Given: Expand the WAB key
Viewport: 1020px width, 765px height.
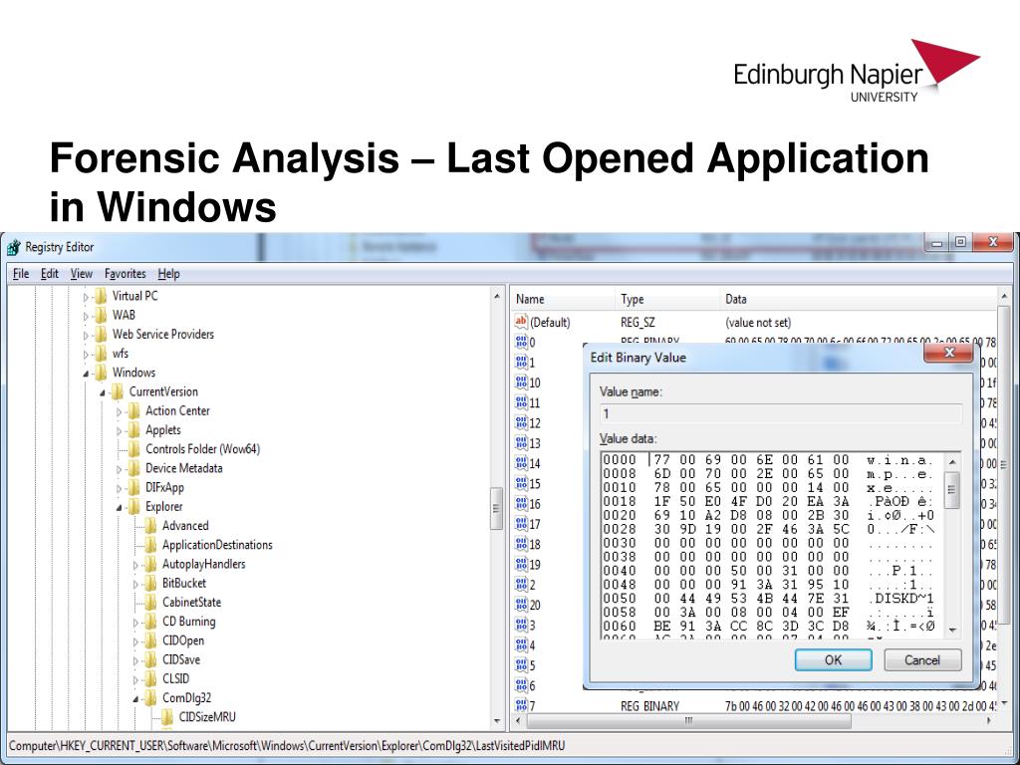Looking at the screenshot, I should coord(86,316).
